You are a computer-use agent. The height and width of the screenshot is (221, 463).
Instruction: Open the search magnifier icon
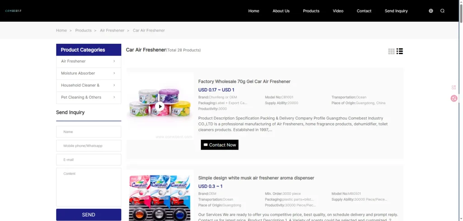click(x=442, y=11)
